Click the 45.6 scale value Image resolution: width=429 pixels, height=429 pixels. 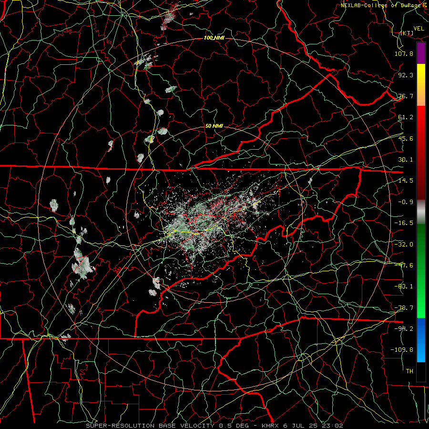(x=406, y=138)
